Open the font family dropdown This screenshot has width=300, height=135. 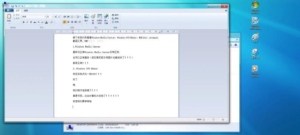click(45, 17)
